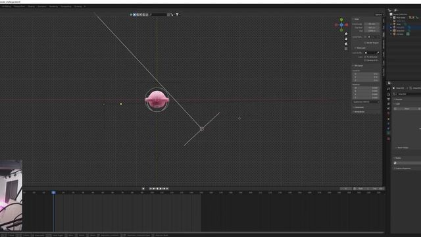Toggle the Lock To 3D Cursor checkbox
This screenshot has width=421, height=237.
(365, 57)
